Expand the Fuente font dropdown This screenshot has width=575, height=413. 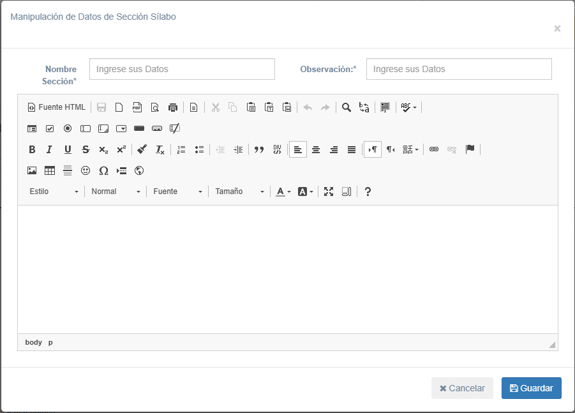pyautogui.click(x=177, y=191)
